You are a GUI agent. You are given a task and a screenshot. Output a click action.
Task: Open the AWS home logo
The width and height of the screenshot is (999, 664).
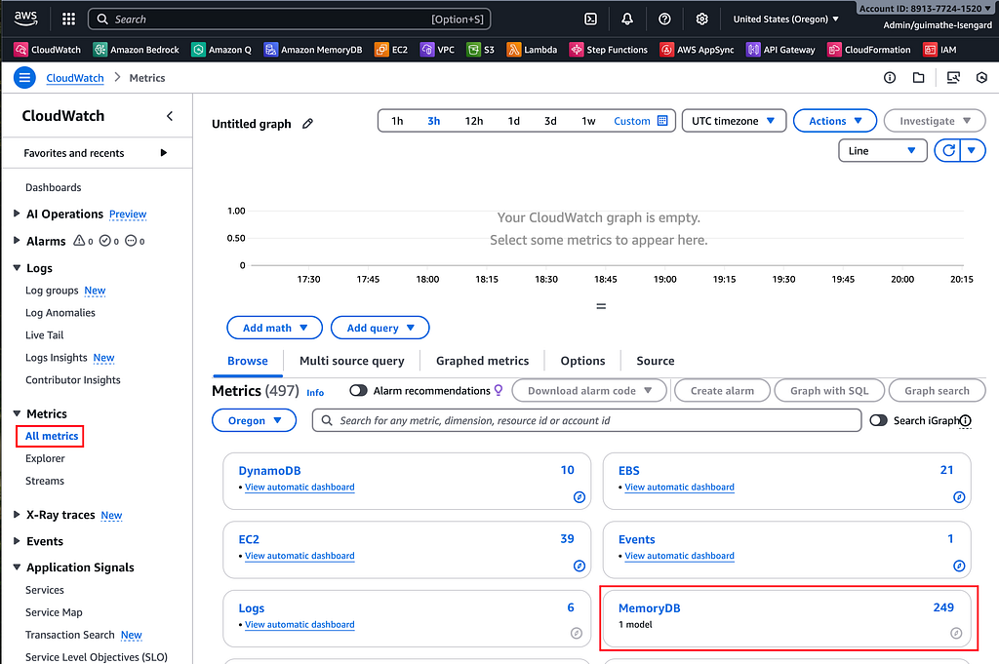25,19
